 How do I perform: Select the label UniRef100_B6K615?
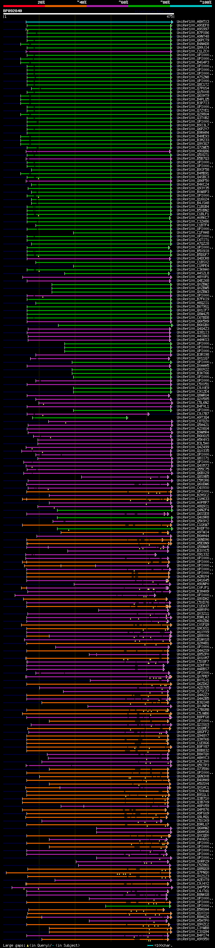[193, 437]
